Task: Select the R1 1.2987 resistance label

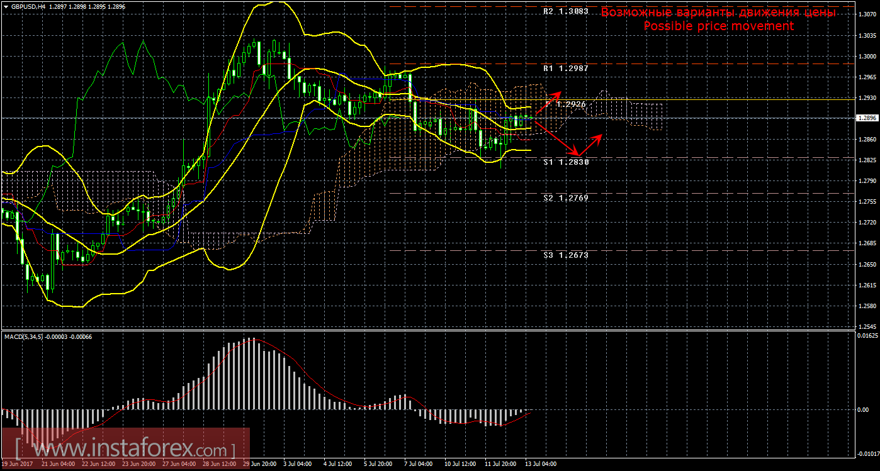Action: click(x=565, y=67)
